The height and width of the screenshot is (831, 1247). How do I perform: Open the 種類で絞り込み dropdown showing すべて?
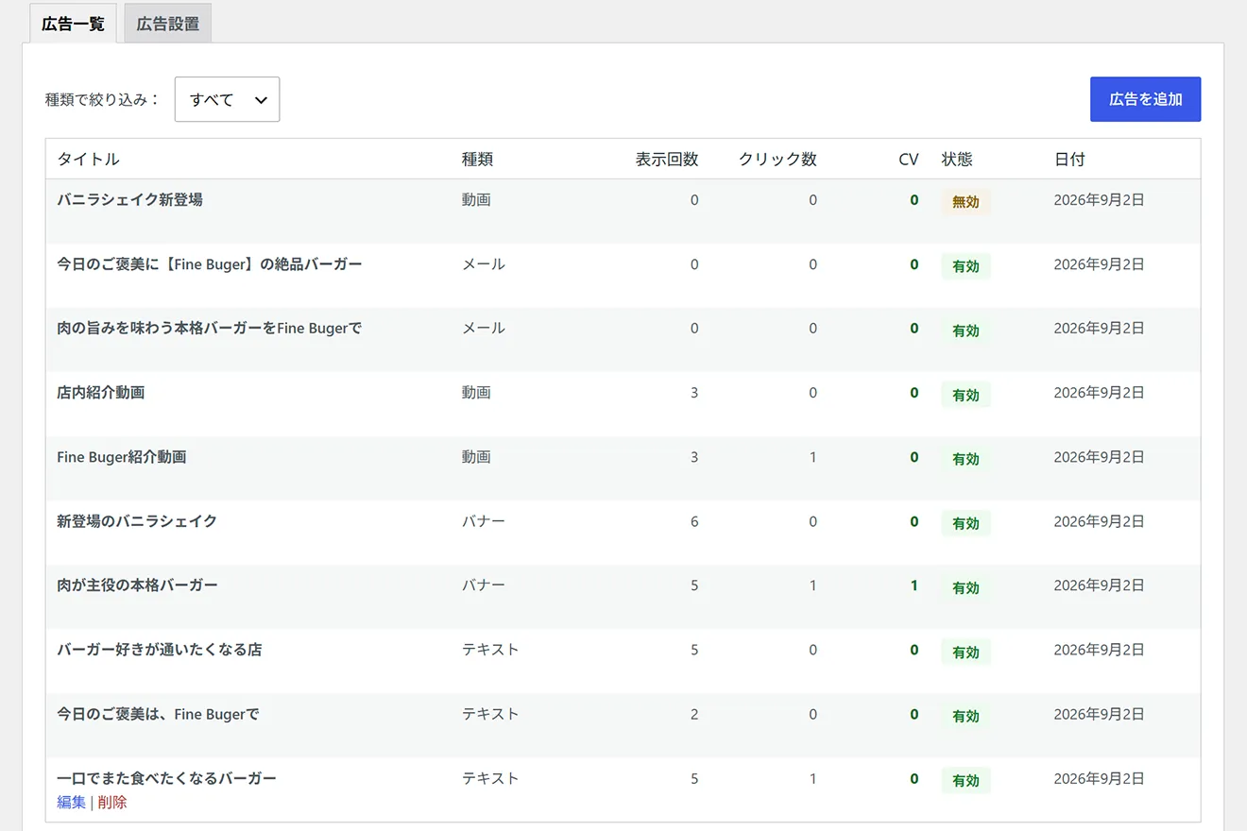point(227,99)
